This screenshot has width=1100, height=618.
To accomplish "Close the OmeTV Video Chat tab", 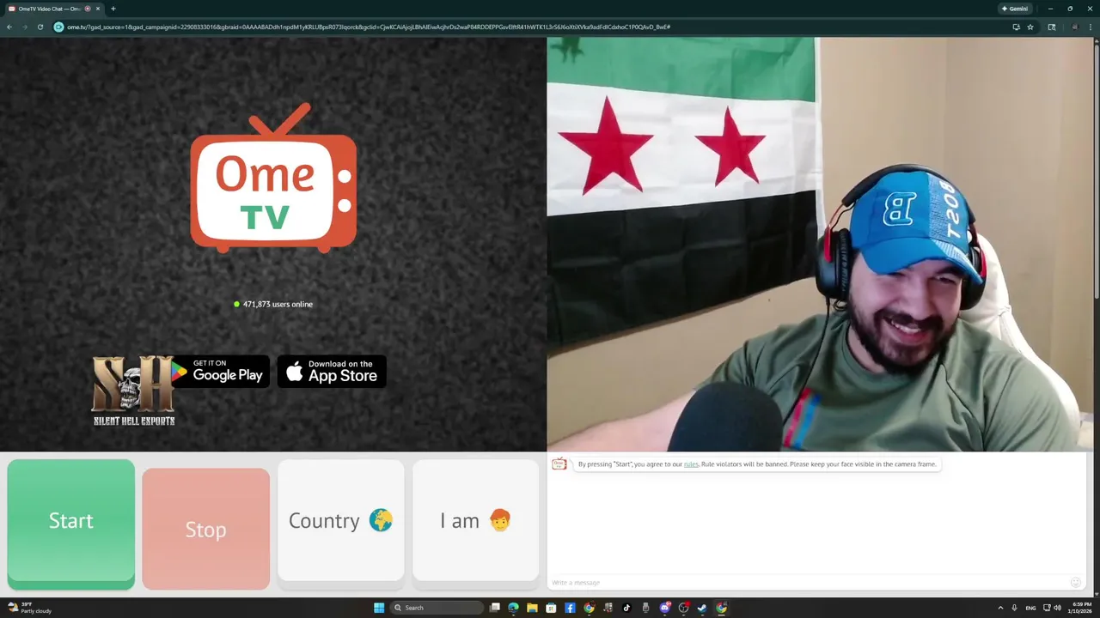I will click(x=98, y=9).
